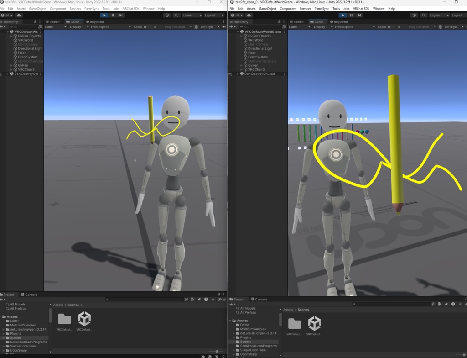Viewport: 467px width, 358px height.
Task: Open undo history icon in right window
Action: [414, 15]
